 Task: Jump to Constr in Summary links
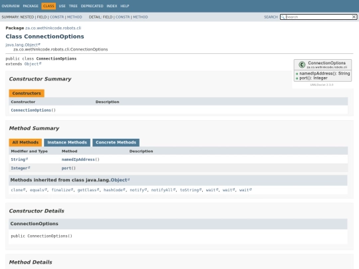[x=57, y=17]
